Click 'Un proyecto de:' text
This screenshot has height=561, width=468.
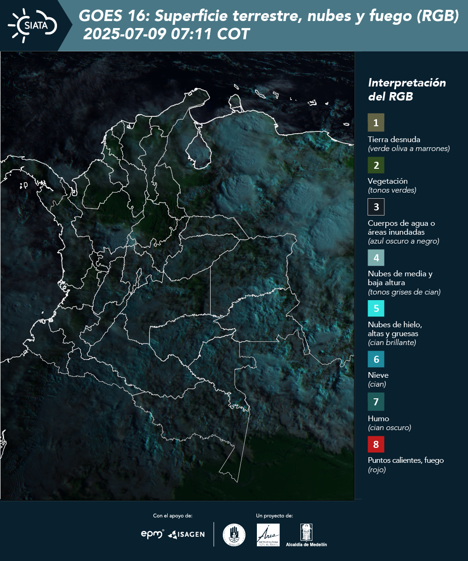point(274,516)
